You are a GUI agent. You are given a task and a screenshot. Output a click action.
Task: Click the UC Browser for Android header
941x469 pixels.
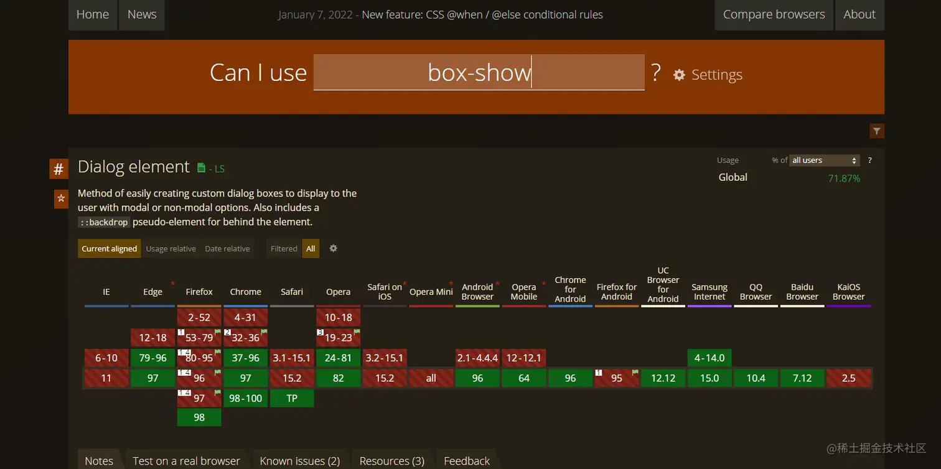[x=663, y=285]
